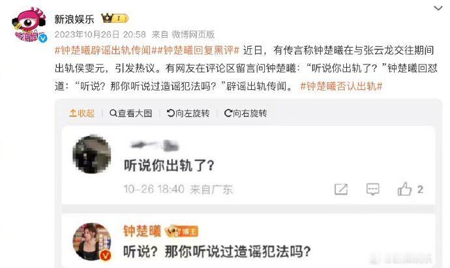Open the 新浪娱乐 profile avatar
The height and width of the screenshot is (268, 450).
pos(29,25)
